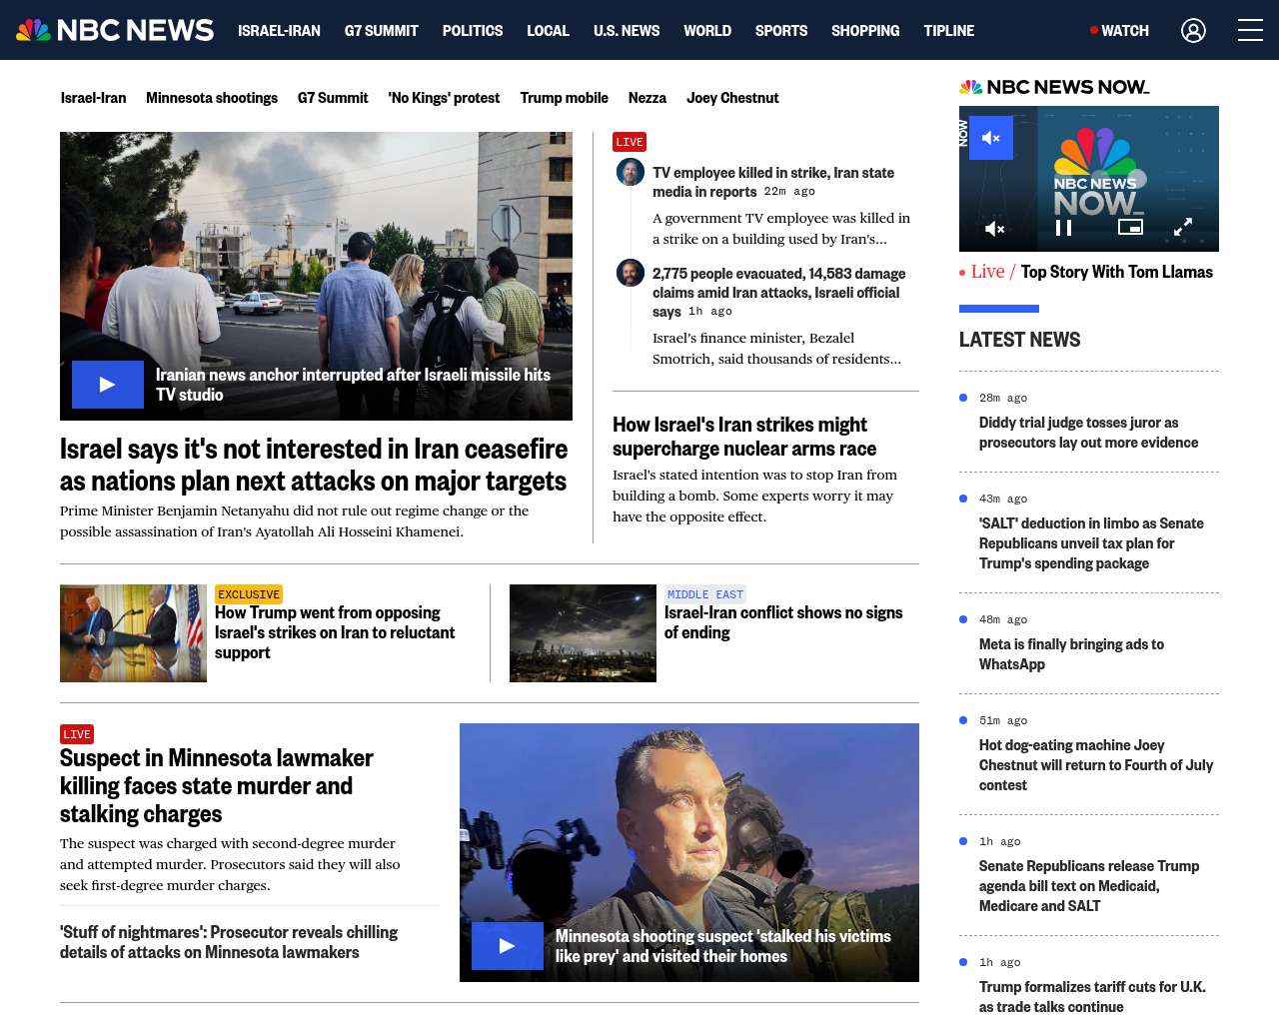Screen dimensions: 1279x1023
Task: Click the first live blog author avatar
Action: [631, 172]
